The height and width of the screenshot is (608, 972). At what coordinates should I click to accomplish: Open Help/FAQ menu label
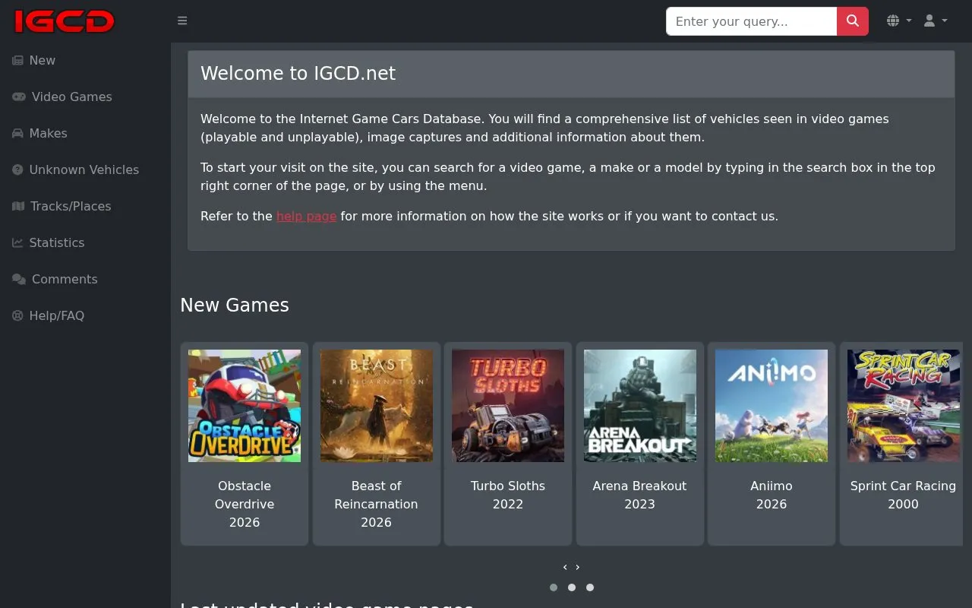(57, 315)
